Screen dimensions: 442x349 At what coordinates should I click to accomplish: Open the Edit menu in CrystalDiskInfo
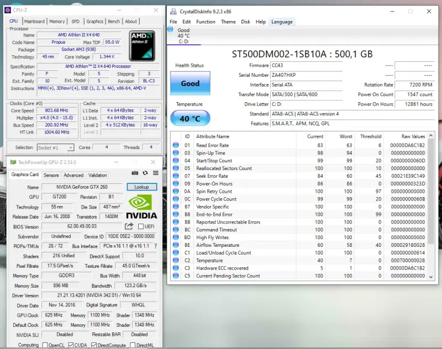[x=186, y=22]
